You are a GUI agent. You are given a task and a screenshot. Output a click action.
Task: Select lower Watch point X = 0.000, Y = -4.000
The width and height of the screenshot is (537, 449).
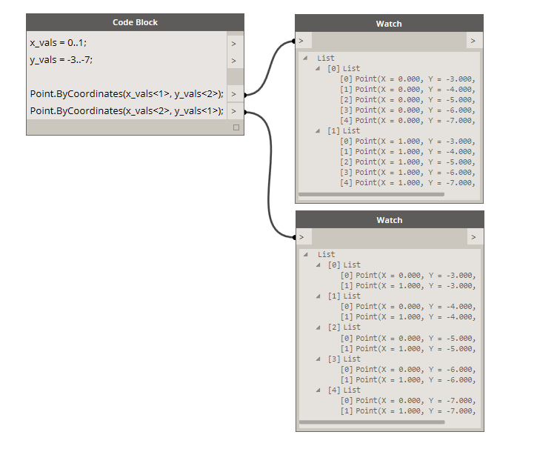point(408,307)
